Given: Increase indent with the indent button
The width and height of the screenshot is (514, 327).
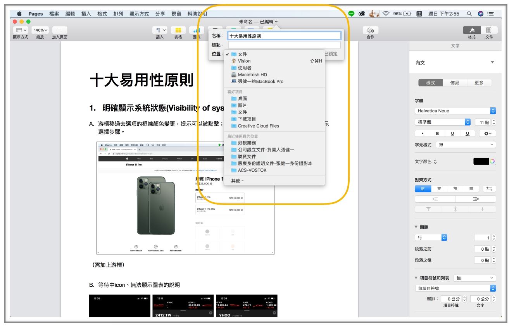Looking at the screenshot, I should tap(476, 199).
